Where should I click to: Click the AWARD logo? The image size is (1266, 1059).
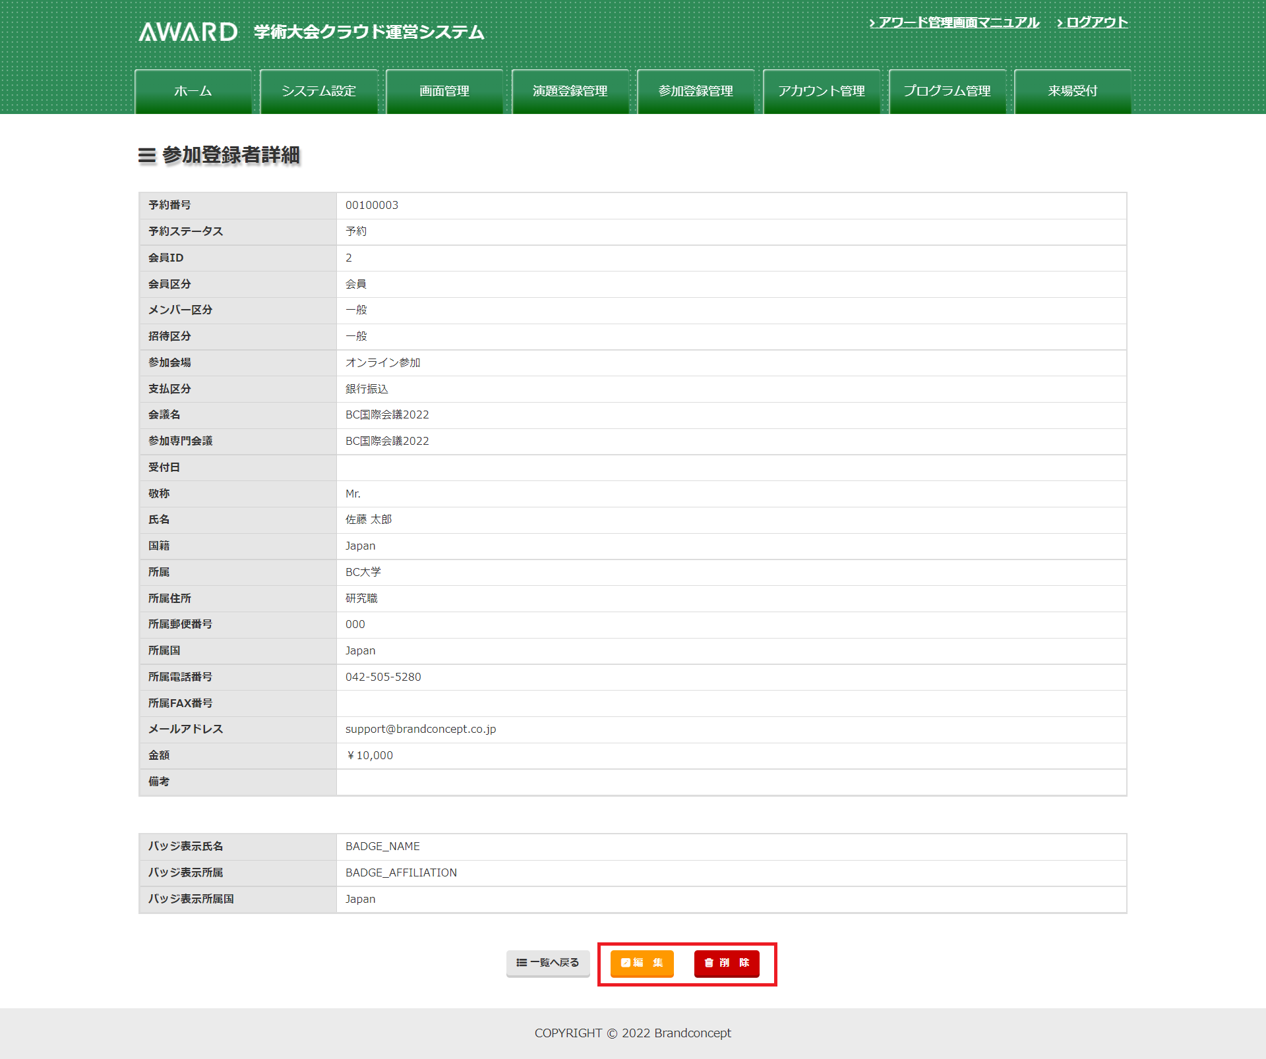tap(188, 32)
